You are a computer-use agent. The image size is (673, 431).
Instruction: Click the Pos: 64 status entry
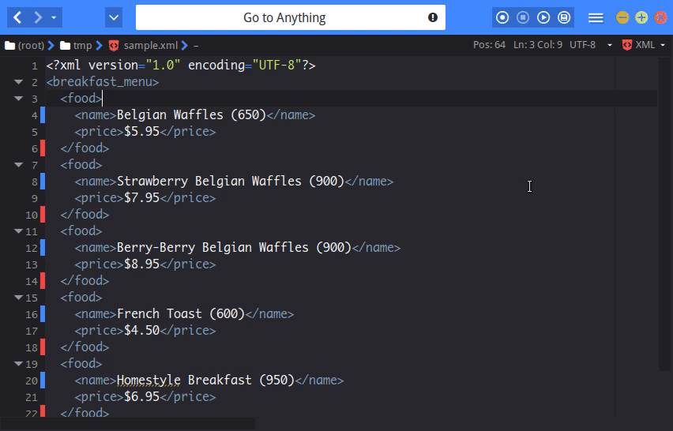[489, 45]
